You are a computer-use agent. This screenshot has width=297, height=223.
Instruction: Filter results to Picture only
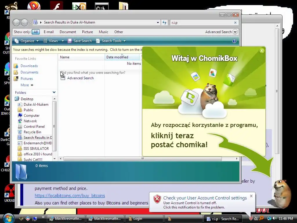[x=87, y=32]
